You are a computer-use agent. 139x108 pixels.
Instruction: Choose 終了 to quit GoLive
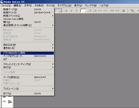27,93
